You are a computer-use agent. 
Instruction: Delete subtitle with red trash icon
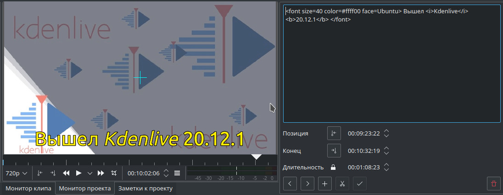(493, 184)
